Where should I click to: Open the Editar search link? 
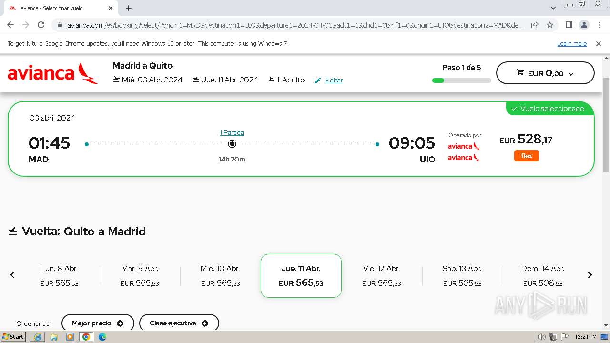click(334, 80)
